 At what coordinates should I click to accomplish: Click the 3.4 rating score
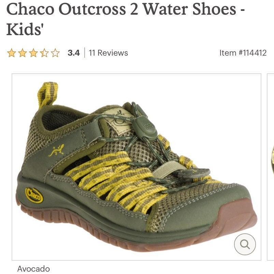[x=74, y=53]
